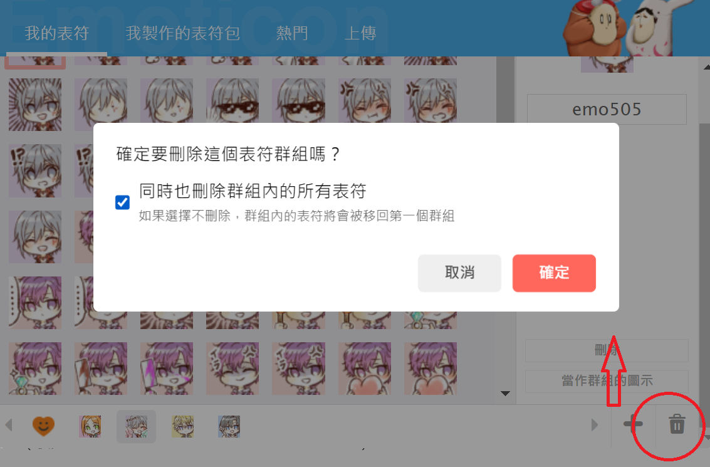Go to the 上傳 tab
710x467 pixels.
360,33
